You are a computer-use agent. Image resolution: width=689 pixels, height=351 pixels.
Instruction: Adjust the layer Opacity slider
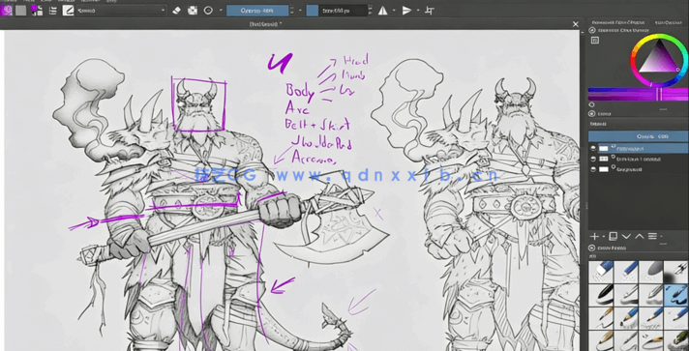638,136
